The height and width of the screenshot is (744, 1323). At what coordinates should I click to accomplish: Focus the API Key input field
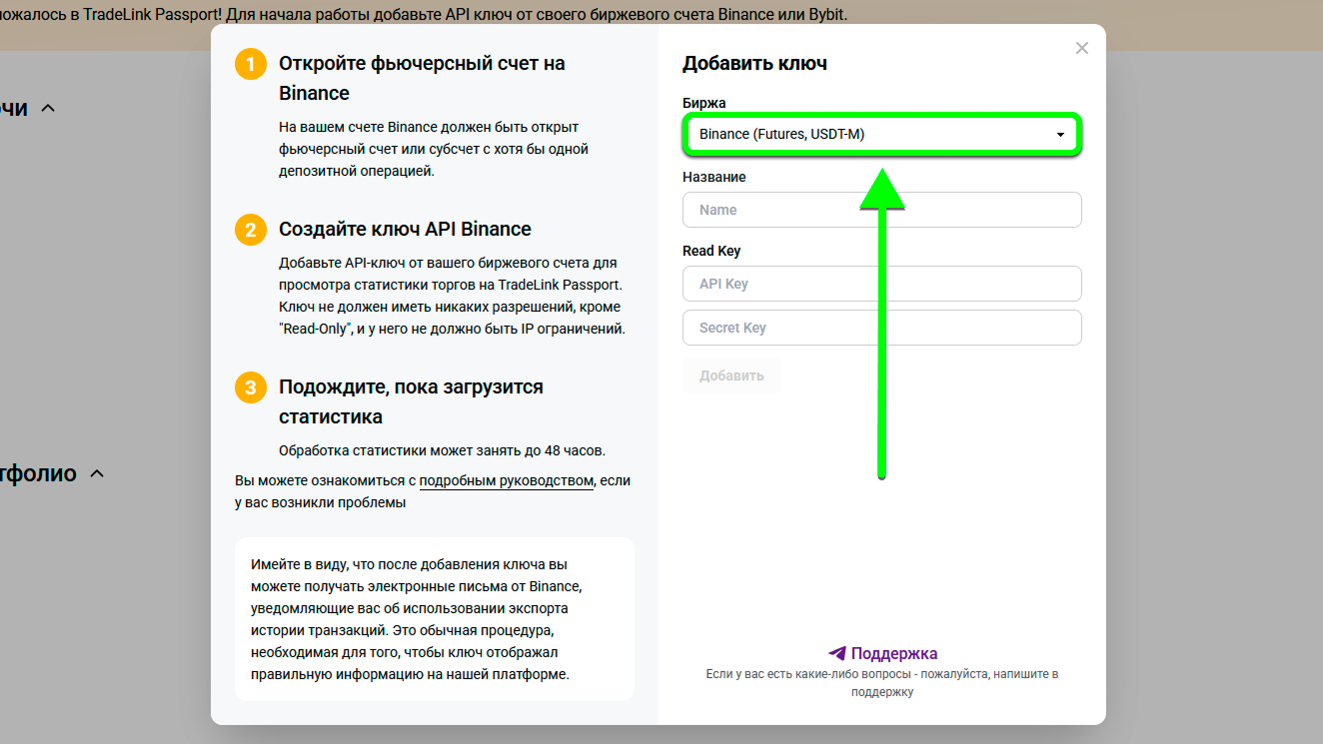881,284
